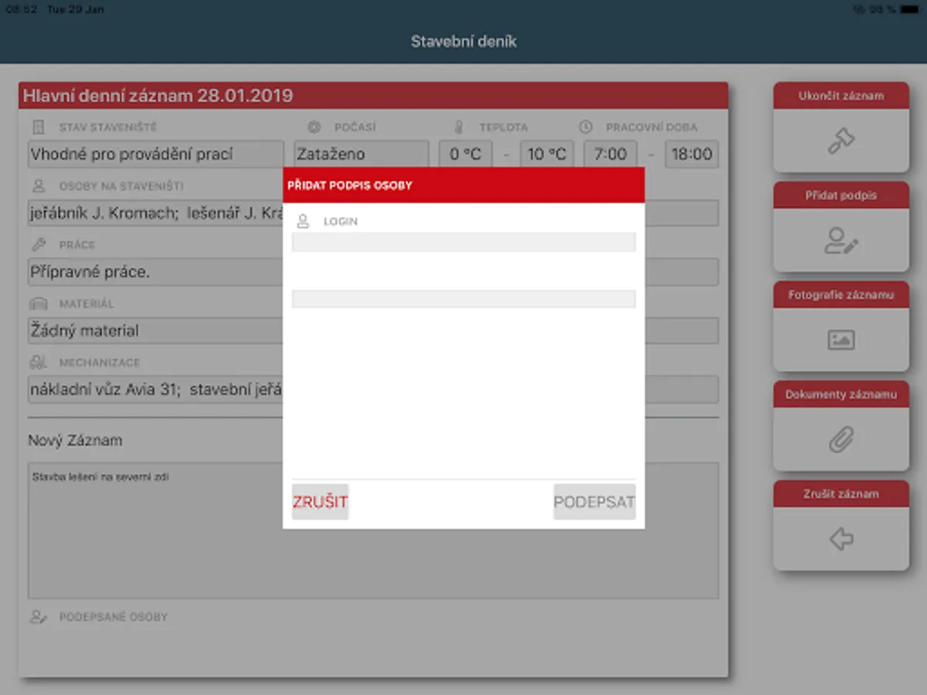The image size is (927, 695).
Task: Click the Podepsané osoby signature icon
Action: pyautogui.click(x=39, y=617)
